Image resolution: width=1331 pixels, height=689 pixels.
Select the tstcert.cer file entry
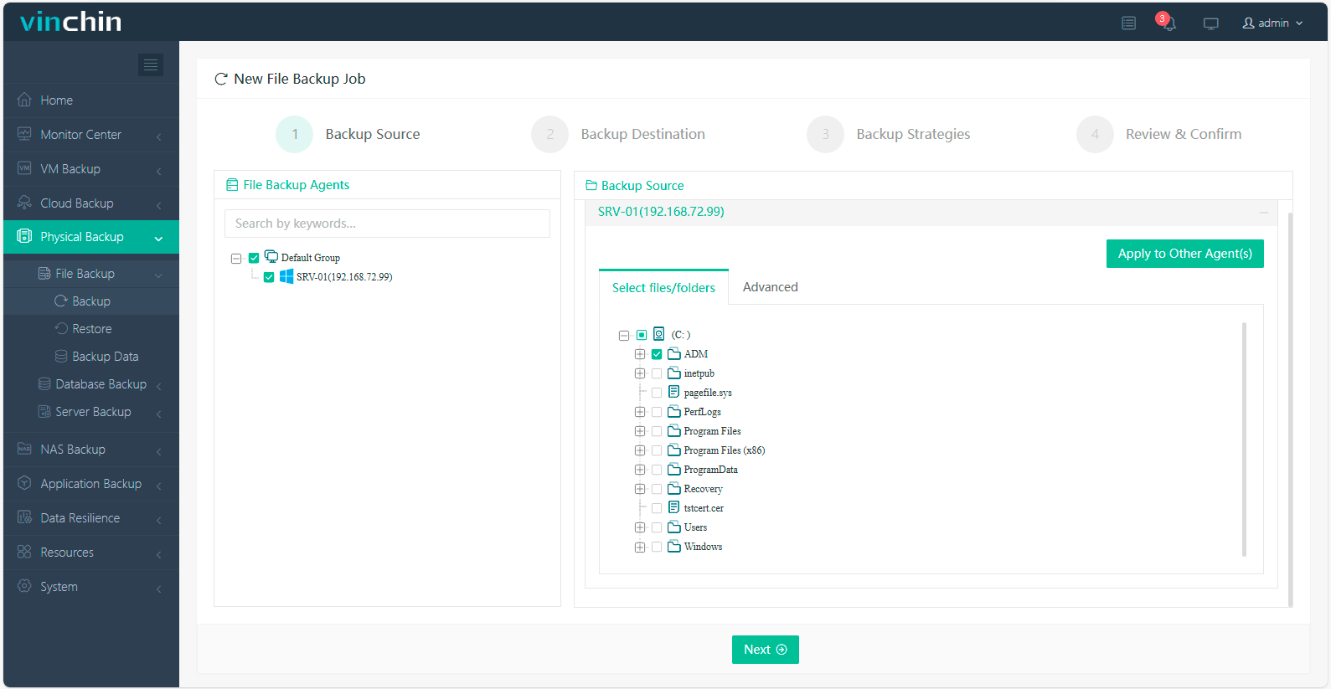point(703,508)
